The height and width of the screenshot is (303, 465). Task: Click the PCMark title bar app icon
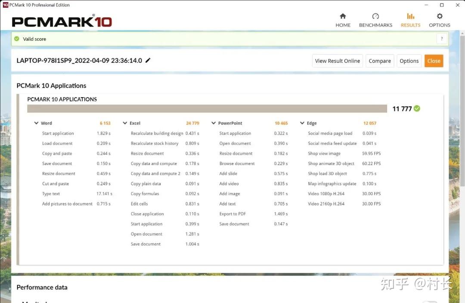click(x=5, y=5)
